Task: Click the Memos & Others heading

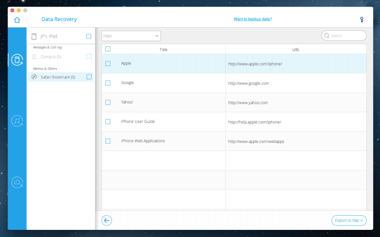Action: (45, 68)
